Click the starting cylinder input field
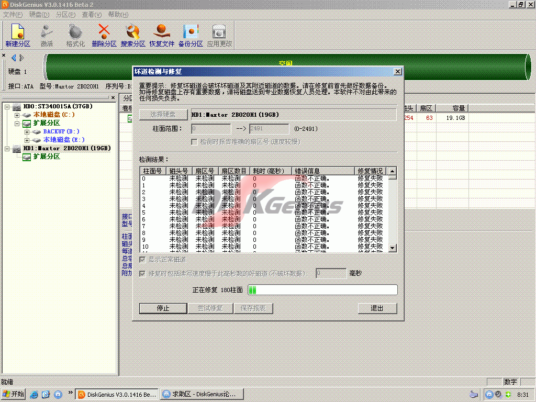This screenshot has height=402, width=536. click(x=211, y=129)
